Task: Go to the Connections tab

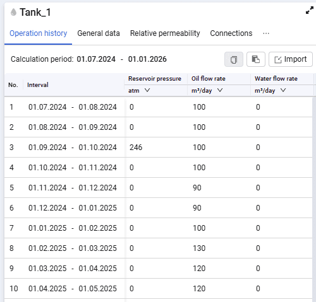Action: coord(231,33)
